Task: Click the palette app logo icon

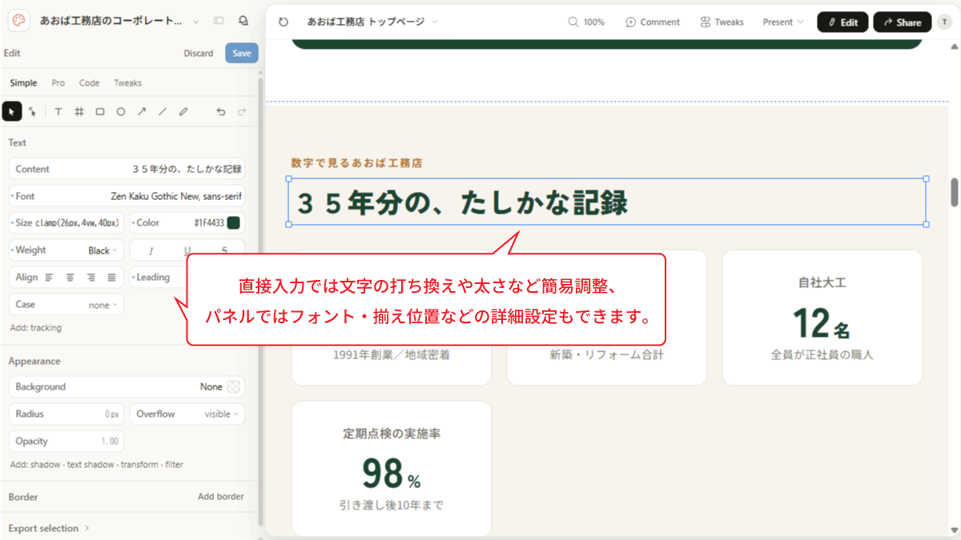Action: (x=19, y=22)
